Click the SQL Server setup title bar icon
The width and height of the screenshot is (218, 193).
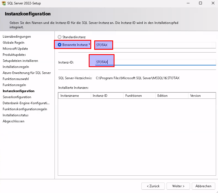point(3,3)
